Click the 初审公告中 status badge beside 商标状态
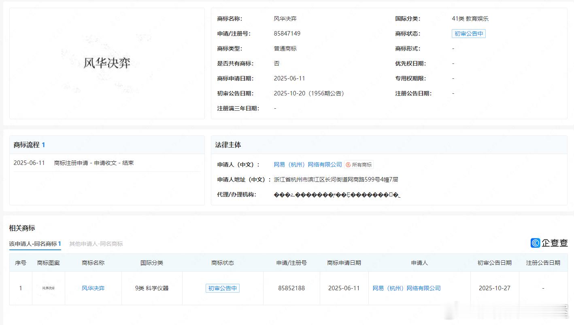Viewport: 574px width, 325px height. [x=468, y=34]
